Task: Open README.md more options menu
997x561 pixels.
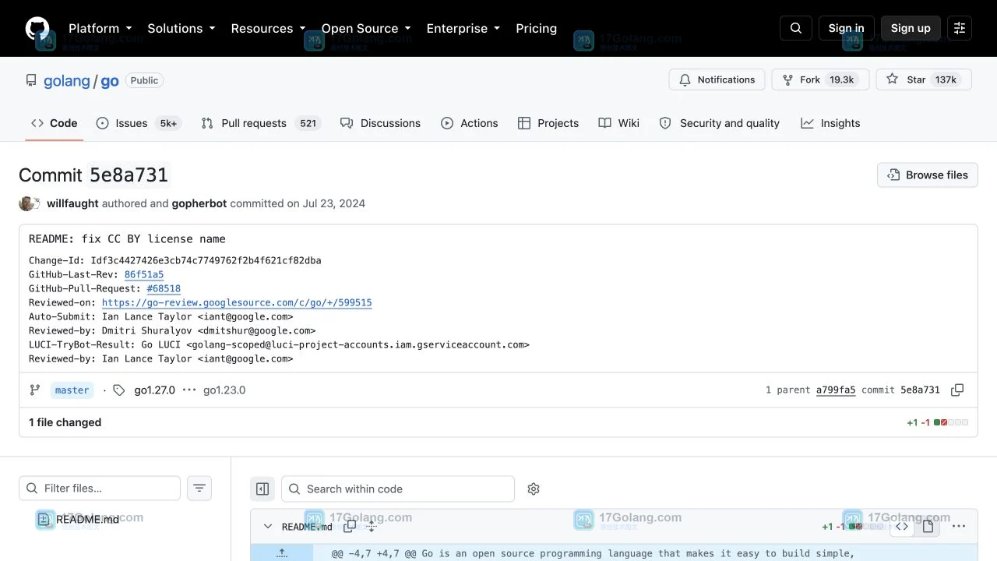Action: (x=959, y=527)
